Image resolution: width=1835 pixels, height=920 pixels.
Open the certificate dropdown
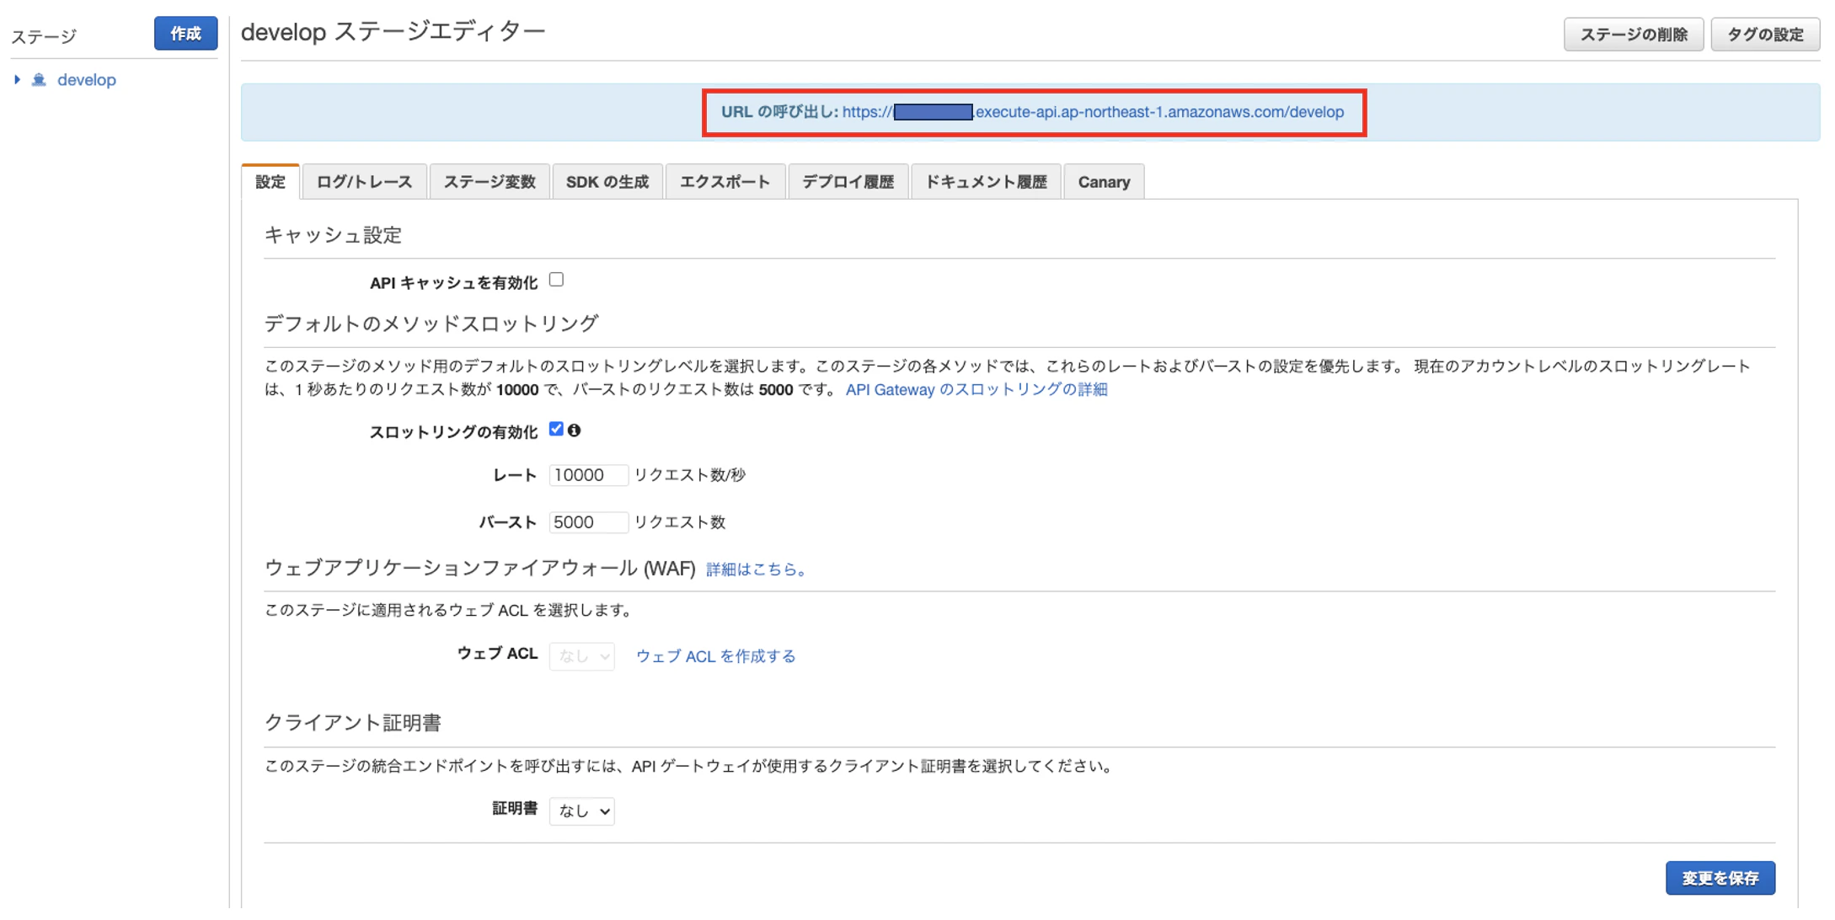pos(581,810)
